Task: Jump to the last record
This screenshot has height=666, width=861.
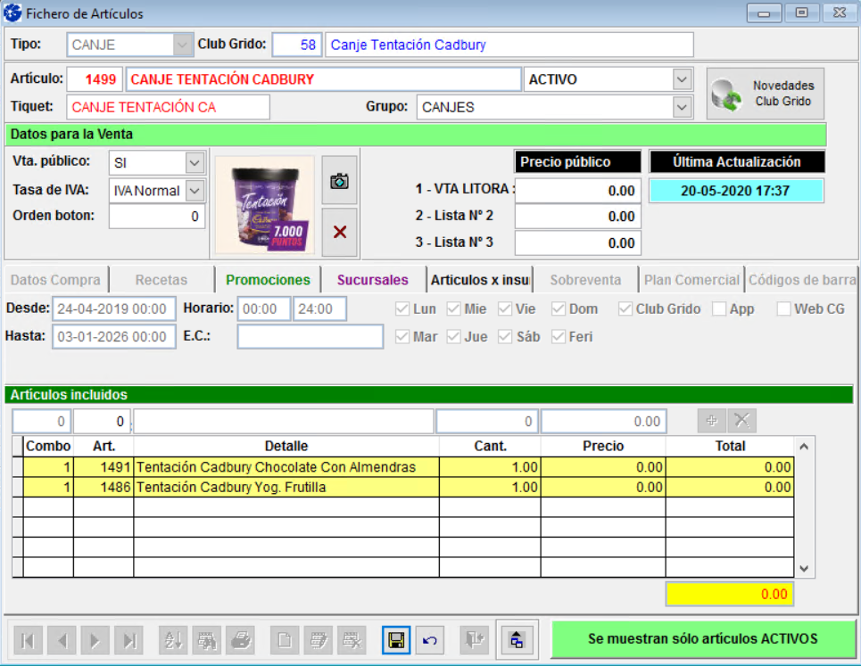Action: 129,640
